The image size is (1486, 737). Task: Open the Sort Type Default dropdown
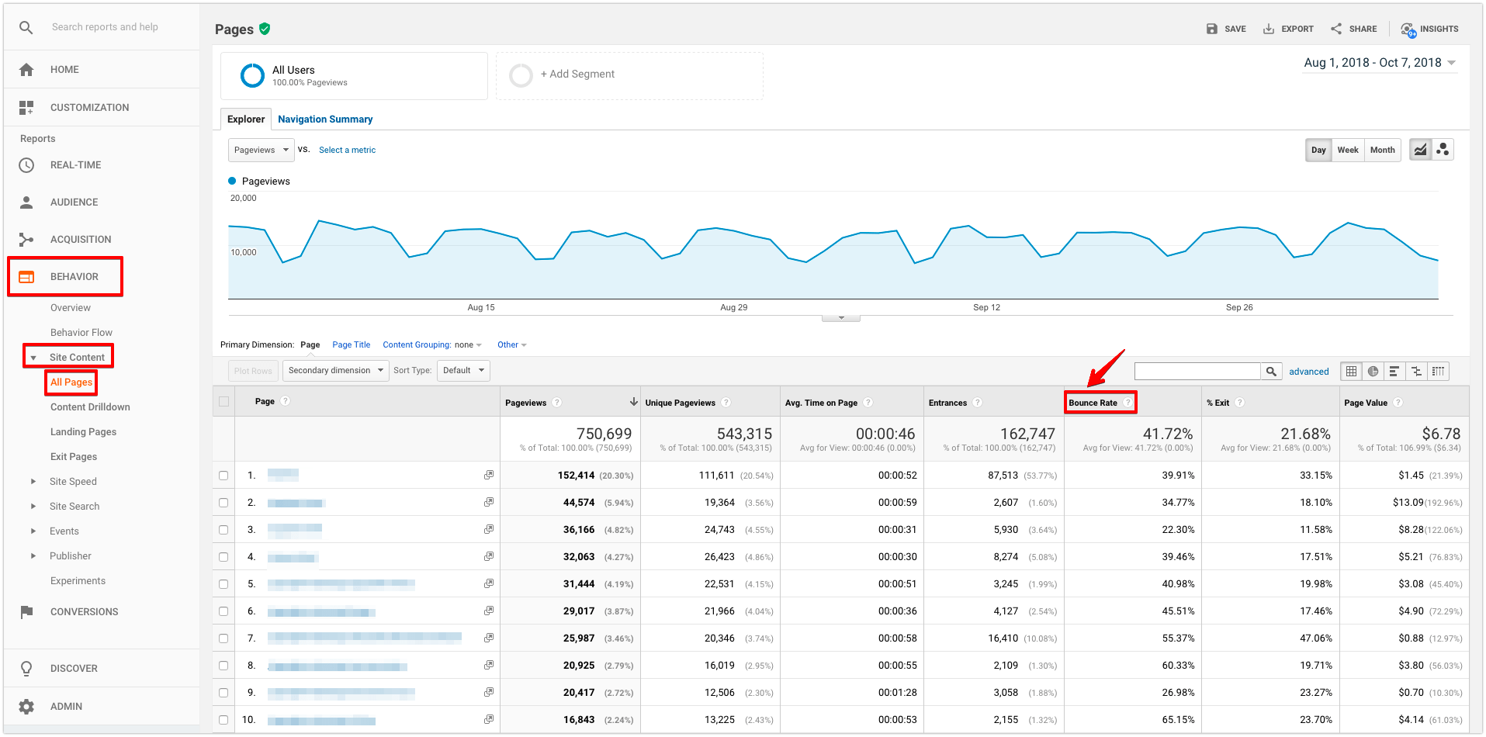pos(463,371)
